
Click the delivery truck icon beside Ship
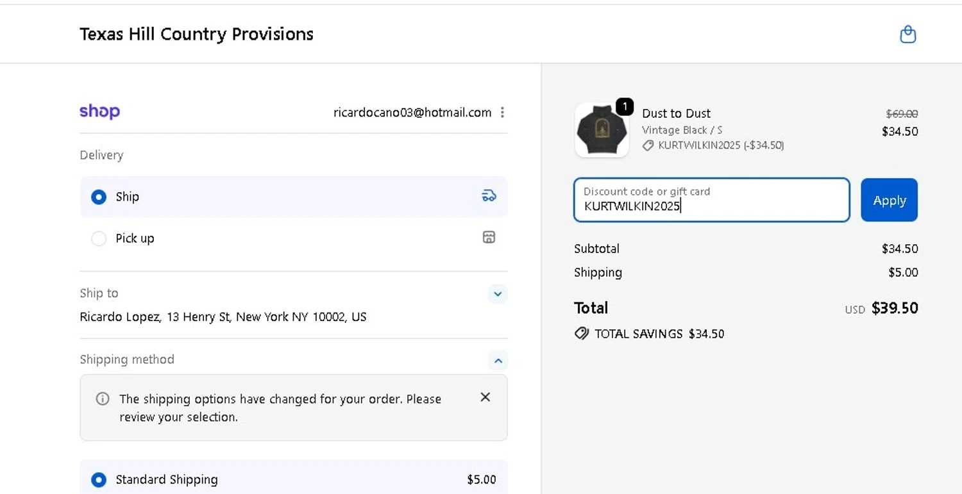(489, 196)
